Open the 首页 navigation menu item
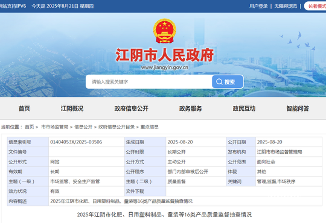The height and width of the screenshot is (223, 326). click(24, 108)
